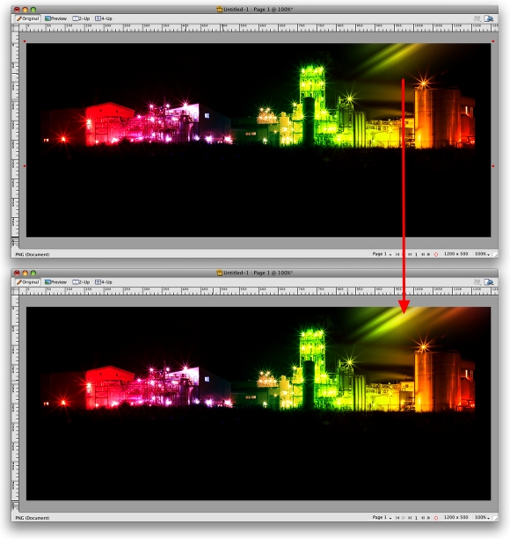Go to last frame in bottom window
This screenshot has height=539, width=510.
point(410,518)
